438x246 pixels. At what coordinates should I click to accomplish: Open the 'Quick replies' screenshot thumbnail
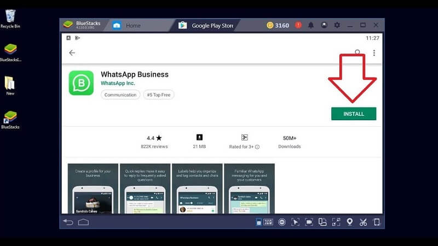click(x=145, y=189)
